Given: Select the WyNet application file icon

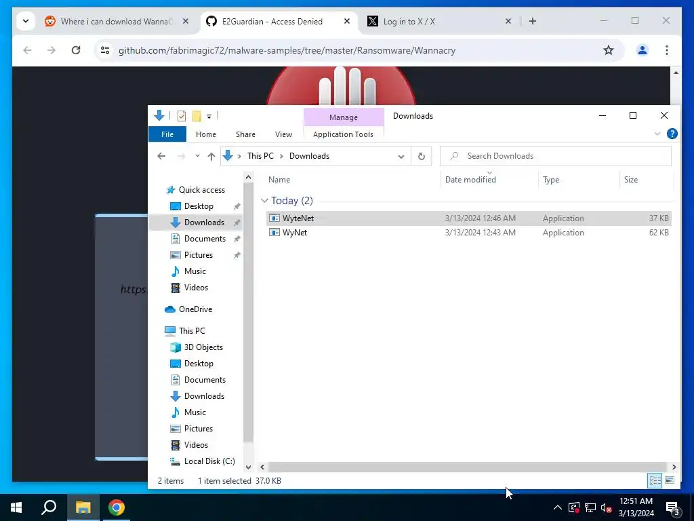Looking at the screenshot, I should tap(274, 233).
